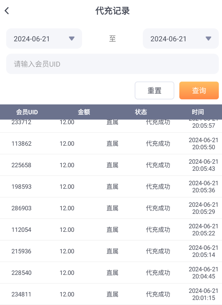Image resolution: width=222 pixels, height=305 pixels.
Task: Click the 会员UID column header
Action: point(27,112)
